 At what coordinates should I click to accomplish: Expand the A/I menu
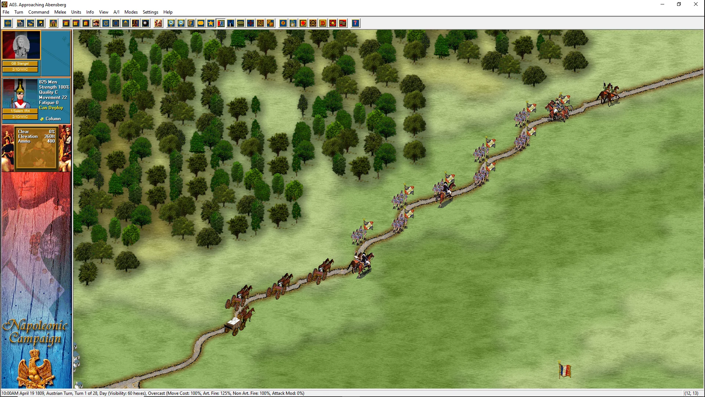pos(116,12)
